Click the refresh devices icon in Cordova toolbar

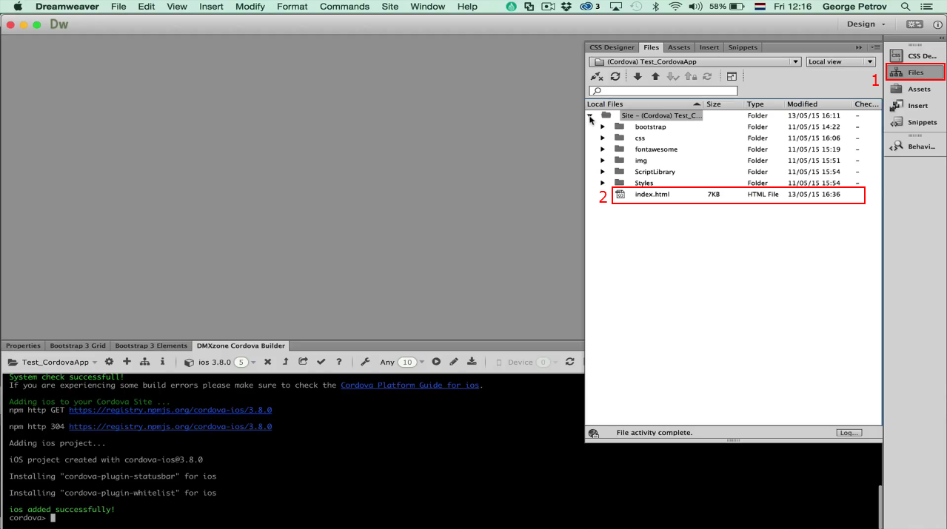point(569,362)
